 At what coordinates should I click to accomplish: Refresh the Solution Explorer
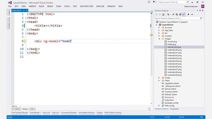pos(177,15)
